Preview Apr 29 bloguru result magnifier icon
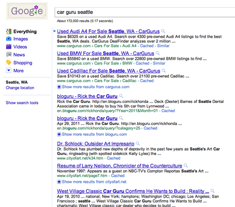Screen dimensions: 235x207 (121, 118)
